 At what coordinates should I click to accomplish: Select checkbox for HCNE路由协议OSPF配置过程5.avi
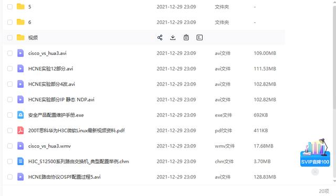[x=10, y=177]
